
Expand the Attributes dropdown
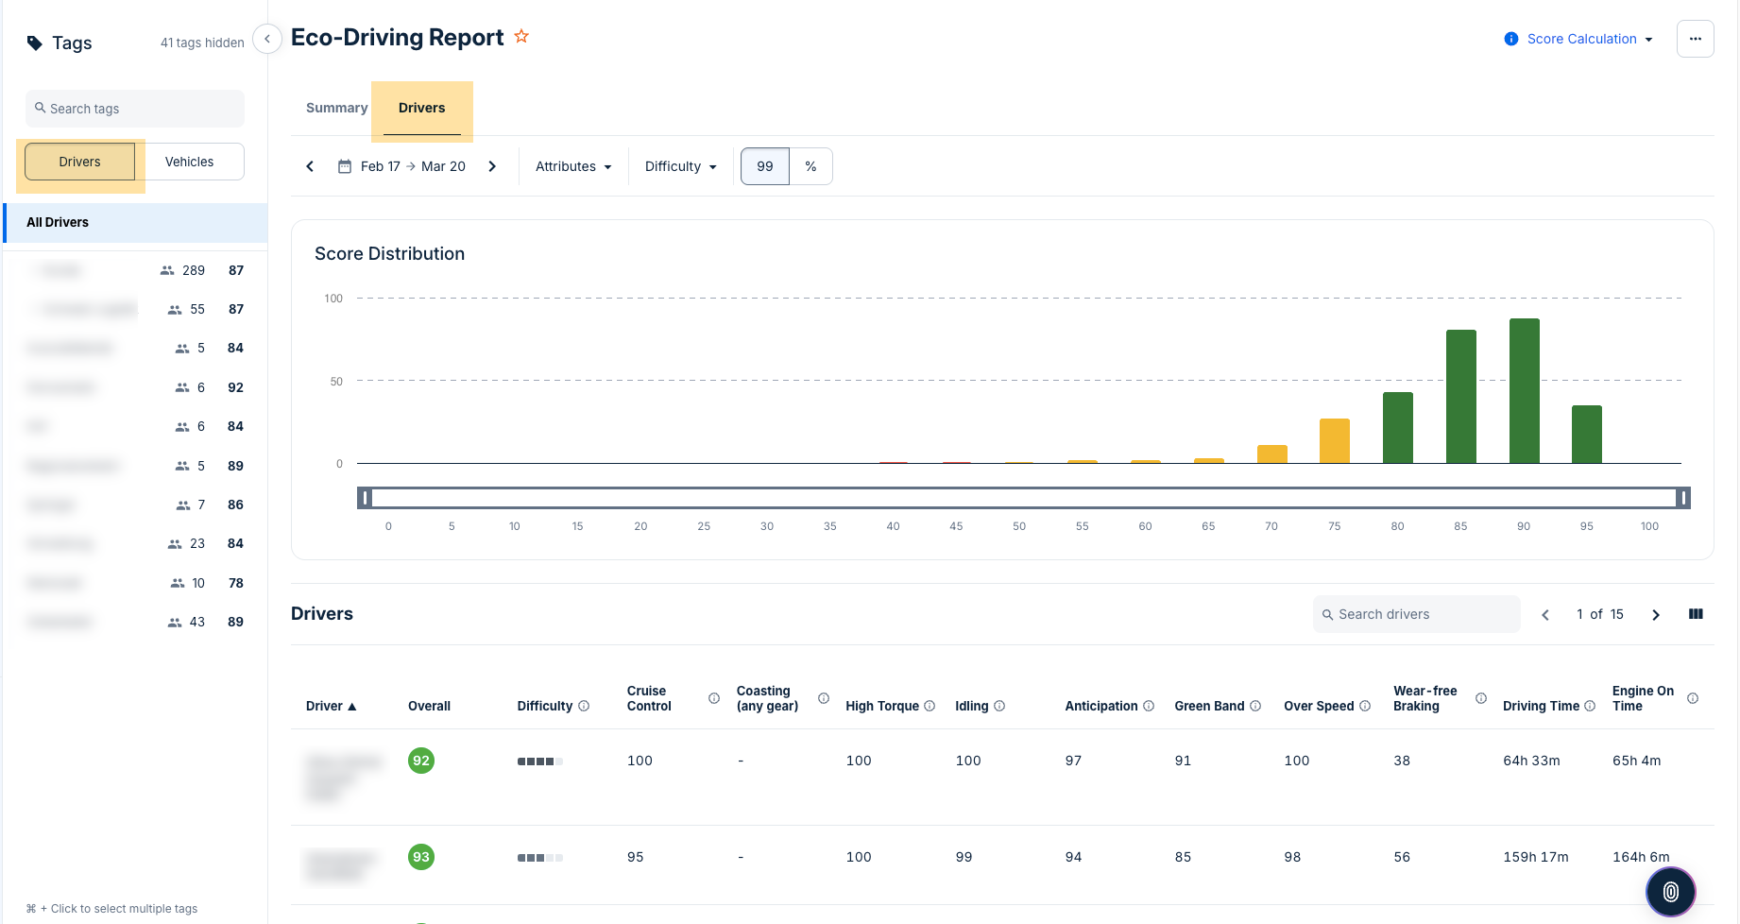tap(573, 166)
